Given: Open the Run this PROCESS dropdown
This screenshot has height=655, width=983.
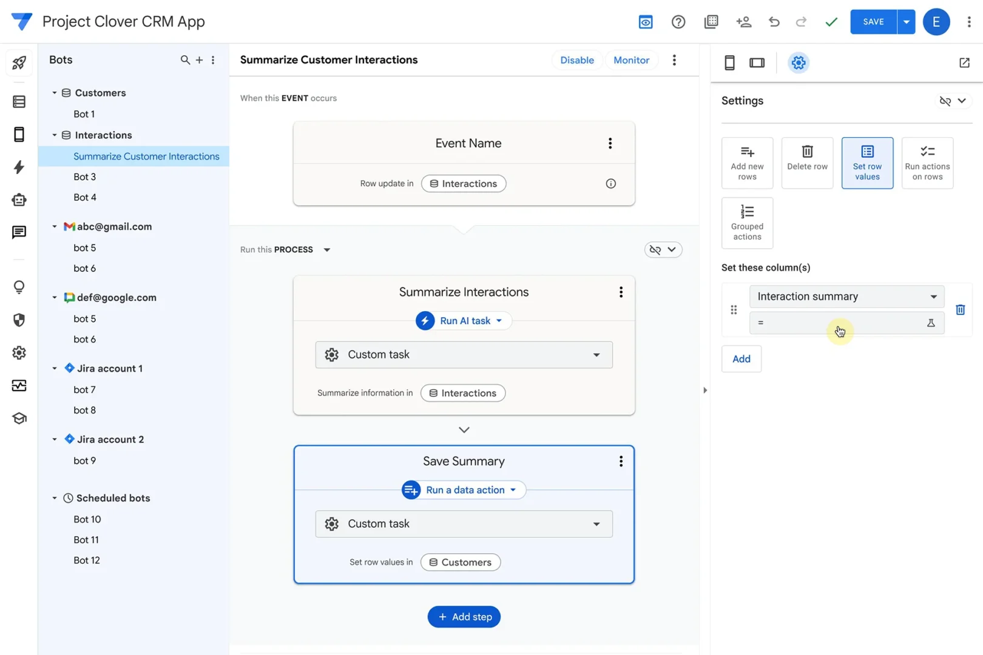Looking at the screenshot, I should pyautogui.click(x=327, y=250).
